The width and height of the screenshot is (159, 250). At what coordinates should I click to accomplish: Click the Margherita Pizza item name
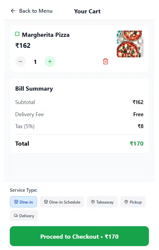tap(45, 35)
